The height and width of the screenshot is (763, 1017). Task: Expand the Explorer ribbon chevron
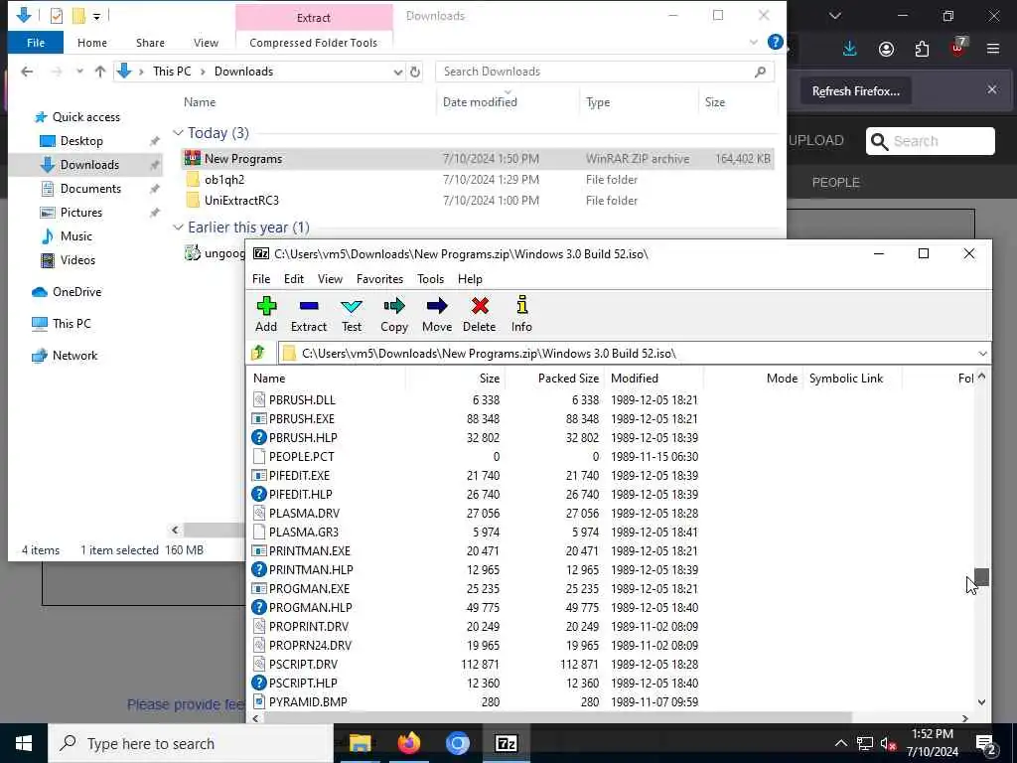(753, 42)
